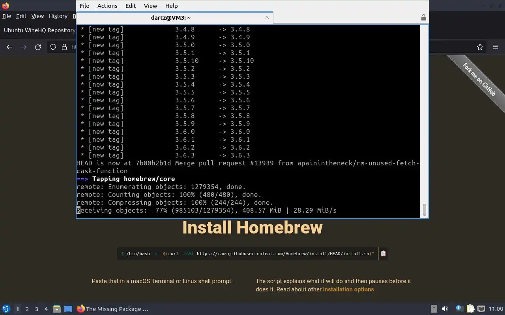
Task: Open the installation options link
Action: pyautogui.click(x=348, y=289)
